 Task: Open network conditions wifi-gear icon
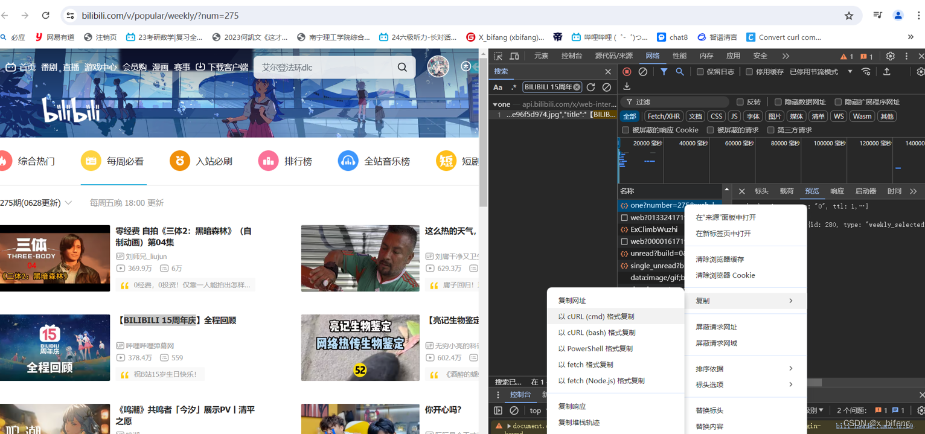tap(866, 72)
